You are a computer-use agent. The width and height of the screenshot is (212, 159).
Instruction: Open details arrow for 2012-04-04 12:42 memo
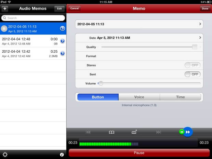[x=63, y=53]
